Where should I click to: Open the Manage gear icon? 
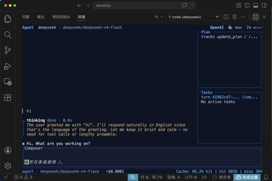(x=8, y=166)
